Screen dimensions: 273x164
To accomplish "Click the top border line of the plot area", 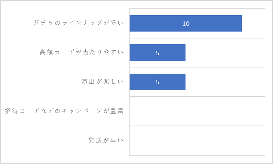I will pos(197,9).
